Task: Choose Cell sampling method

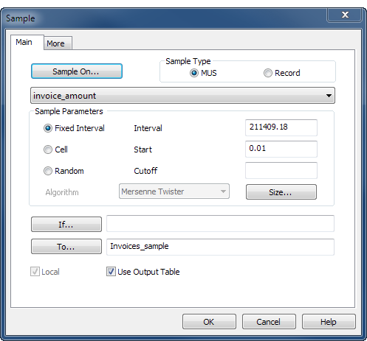Action: click(x=48, y=150)
